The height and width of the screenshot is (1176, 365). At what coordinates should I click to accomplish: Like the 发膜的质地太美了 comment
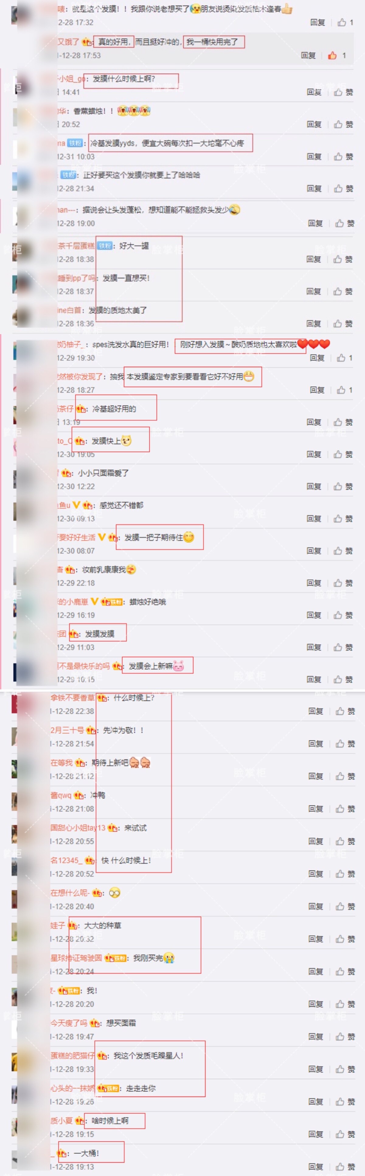click(343, 324)
